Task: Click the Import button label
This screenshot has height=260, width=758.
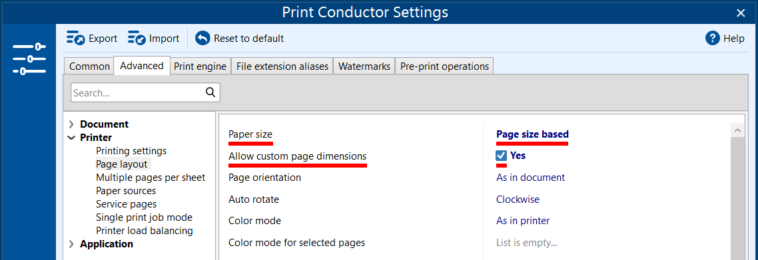Action: [x=165, y=39]
